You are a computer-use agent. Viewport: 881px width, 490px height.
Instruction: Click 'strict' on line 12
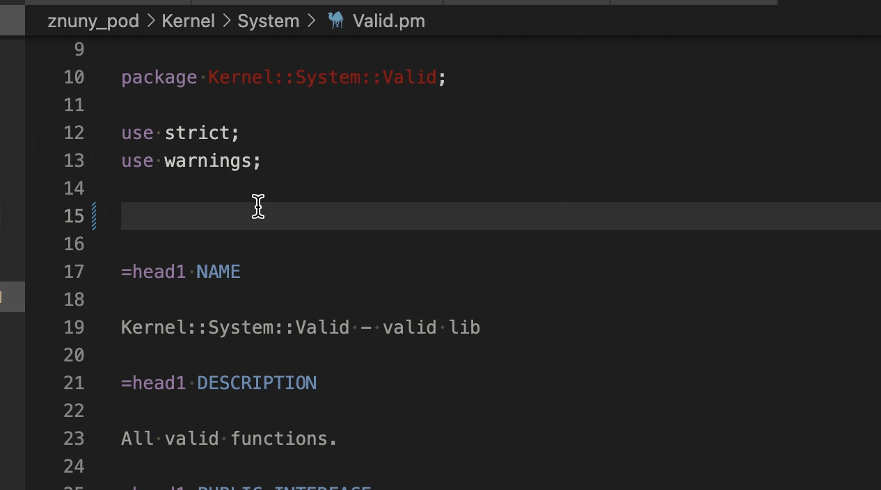(x=197, y=133)
